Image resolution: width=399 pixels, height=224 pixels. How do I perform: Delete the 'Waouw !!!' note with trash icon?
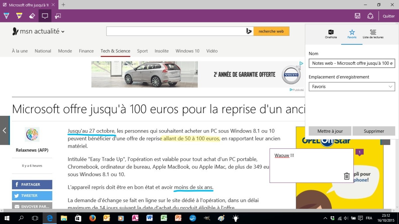tap(346, 176)
